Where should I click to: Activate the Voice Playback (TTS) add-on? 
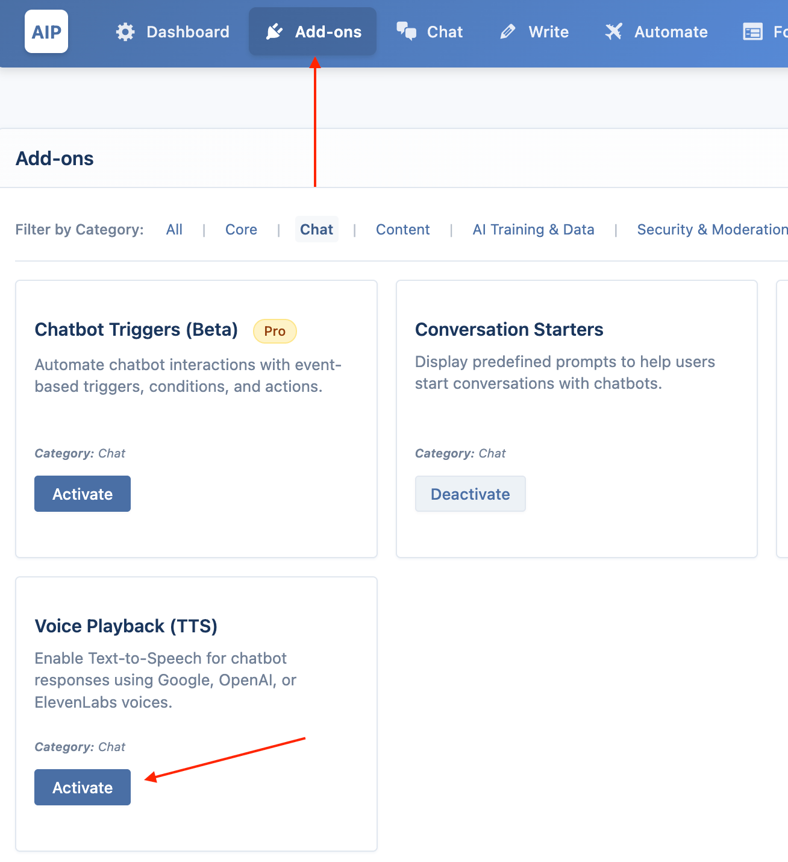pyautogui.click(x=83, y=787)
